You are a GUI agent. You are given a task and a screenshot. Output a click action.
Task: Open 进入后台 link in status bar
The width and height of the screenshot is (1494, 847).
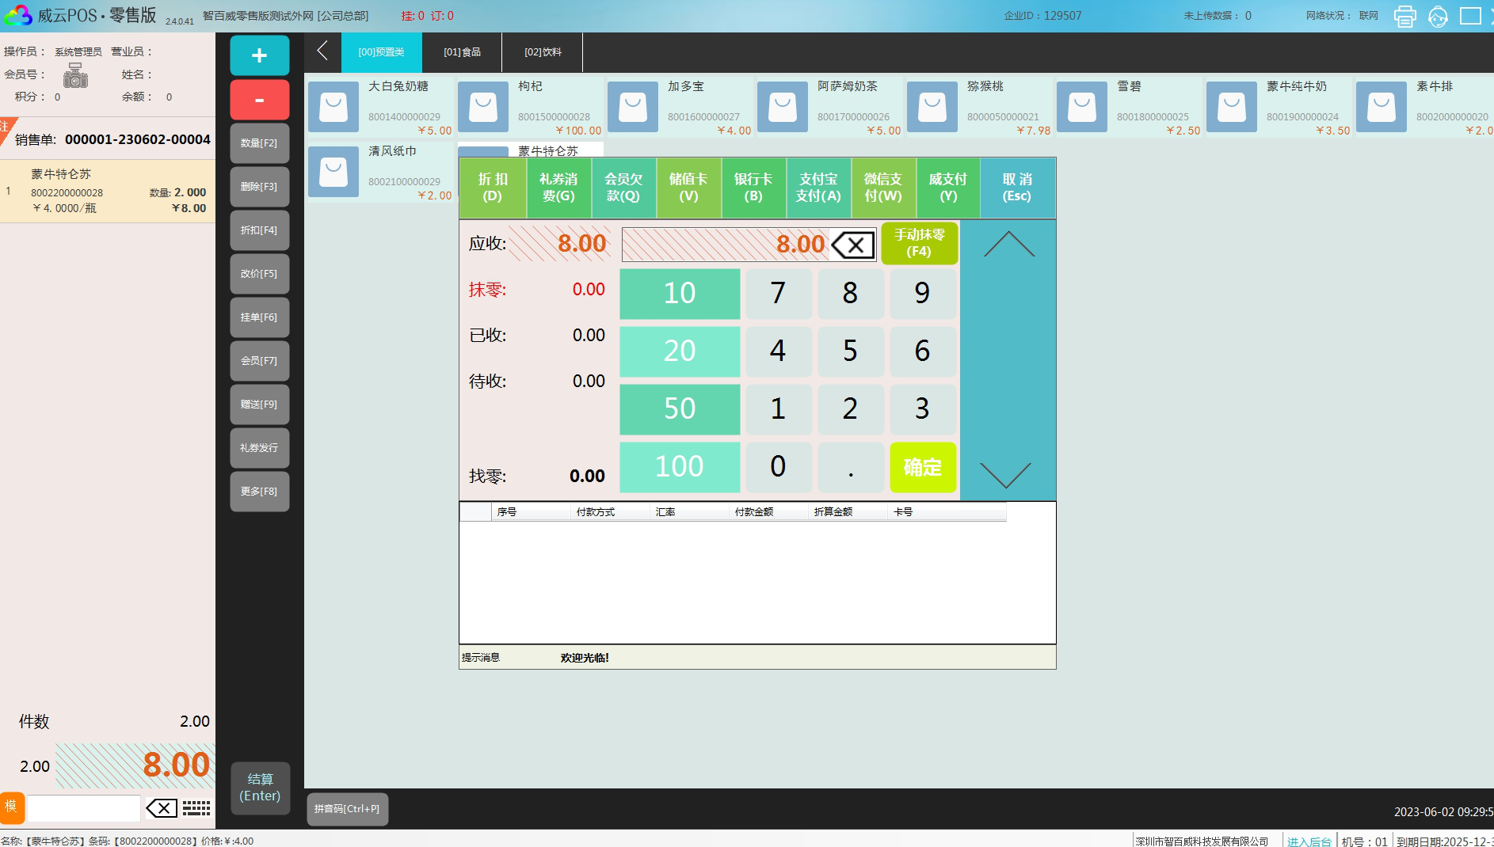pyautogui.click(x=1309, y=841)
